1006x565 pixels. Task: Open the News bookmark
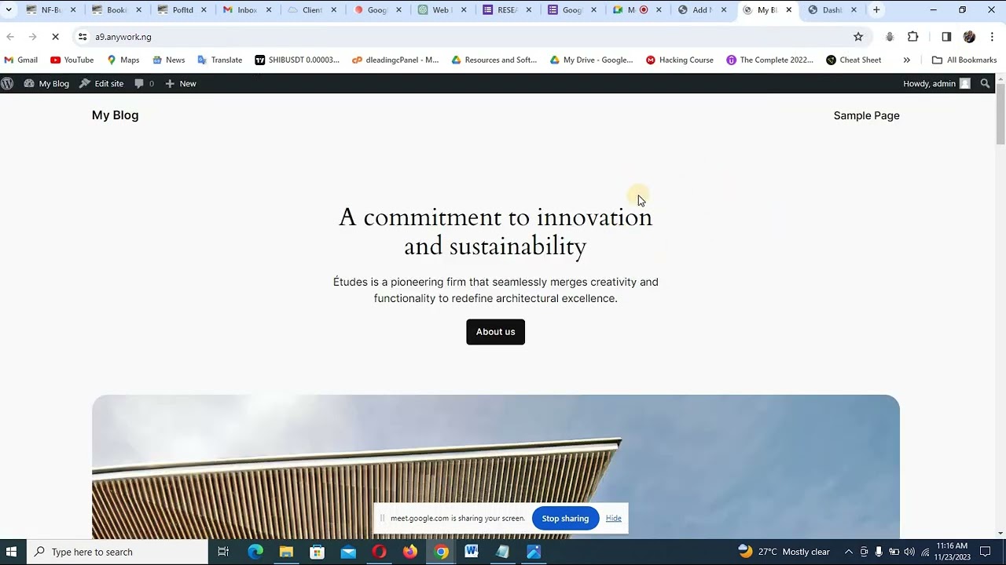pyautogui.click(x=168, y=60)
